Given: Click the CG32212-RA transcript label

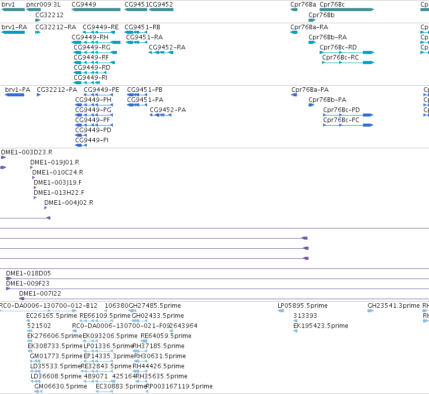Looking at the screenshot, I should pyautogui.click(x=55, y=27).
